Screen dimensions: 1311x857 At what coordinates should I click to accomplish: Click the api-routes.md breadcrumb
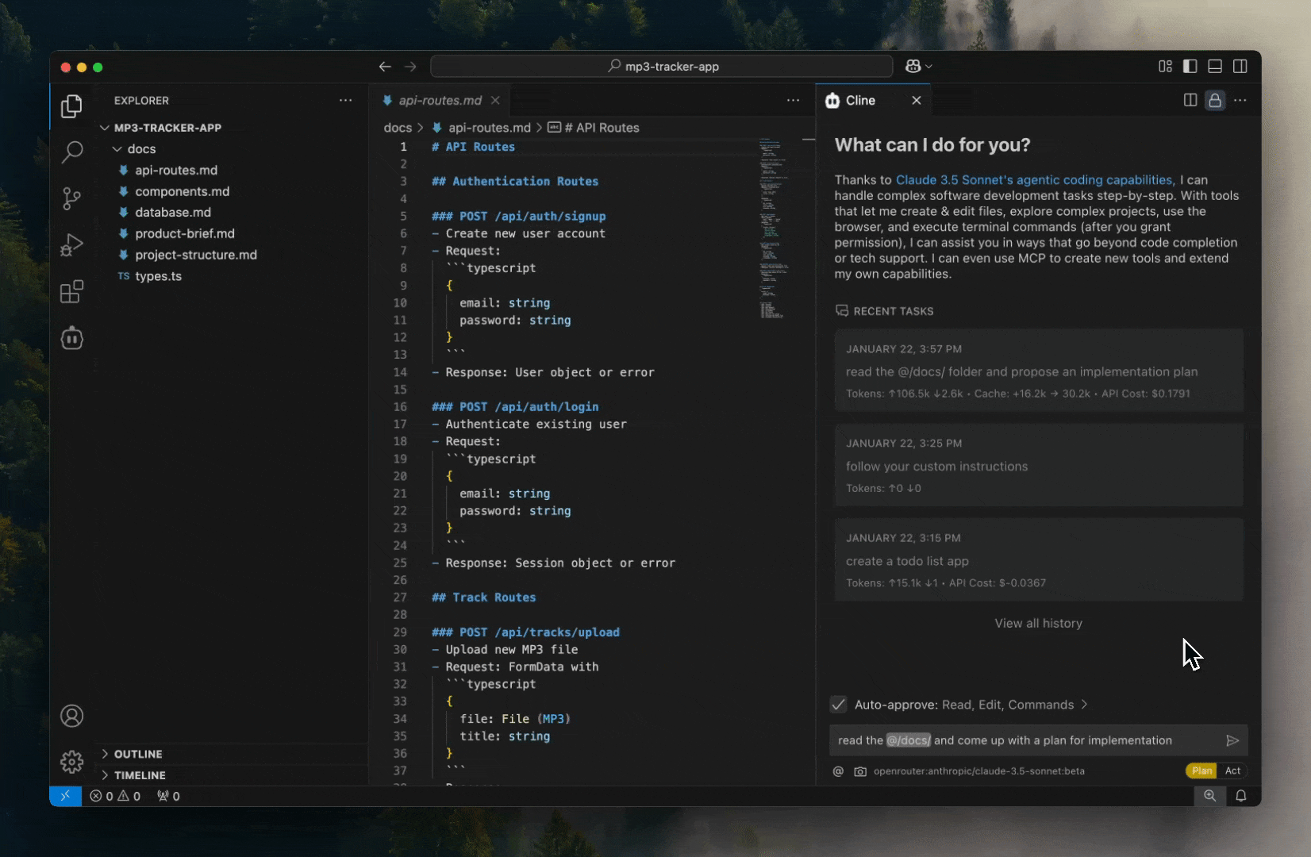(489, 128)
